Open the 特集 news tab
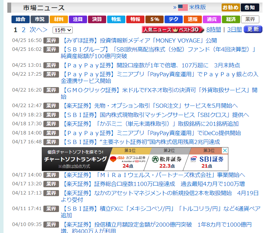Viewport: 265px width, 233px height. (x=116, y=19)
